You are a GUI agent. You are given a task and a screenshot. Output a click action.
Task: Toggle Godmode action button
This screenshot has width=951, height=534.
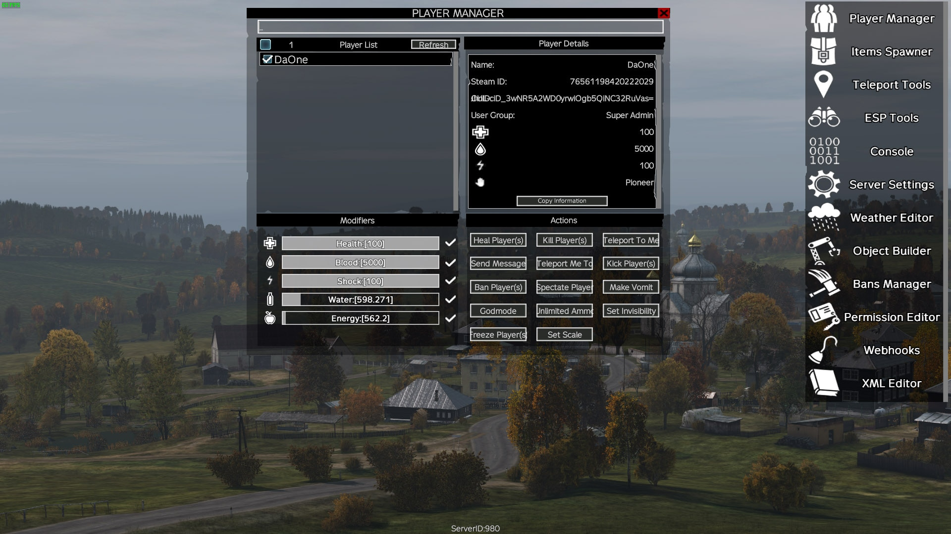pos(498,311)
